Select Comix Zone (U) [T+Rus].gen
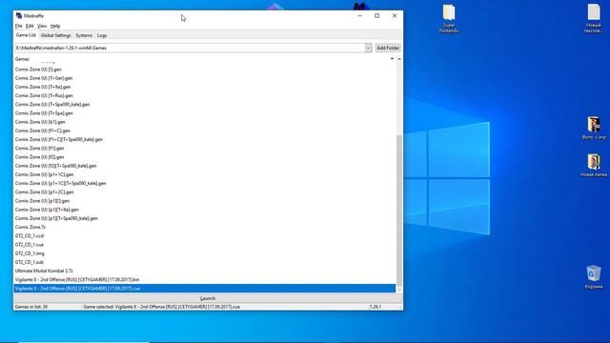 click(x=205, y=95)
